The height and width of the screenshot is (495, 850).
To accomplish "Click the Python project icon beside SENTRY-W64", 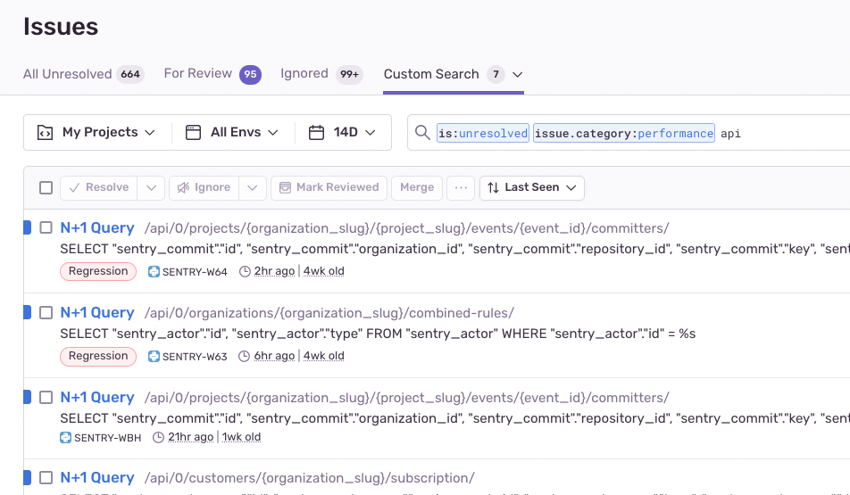I will tap(154, 272).
